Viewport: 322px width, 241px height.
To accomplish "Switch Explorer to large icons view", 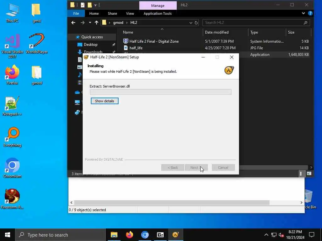I will pyautogui.click(x=309, y=174).
